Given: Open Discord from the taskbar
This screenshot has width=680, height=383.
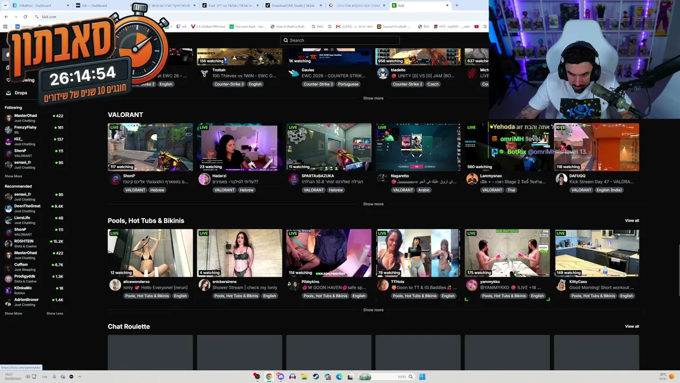Looking at the screenshot, I should pos(280,377).
